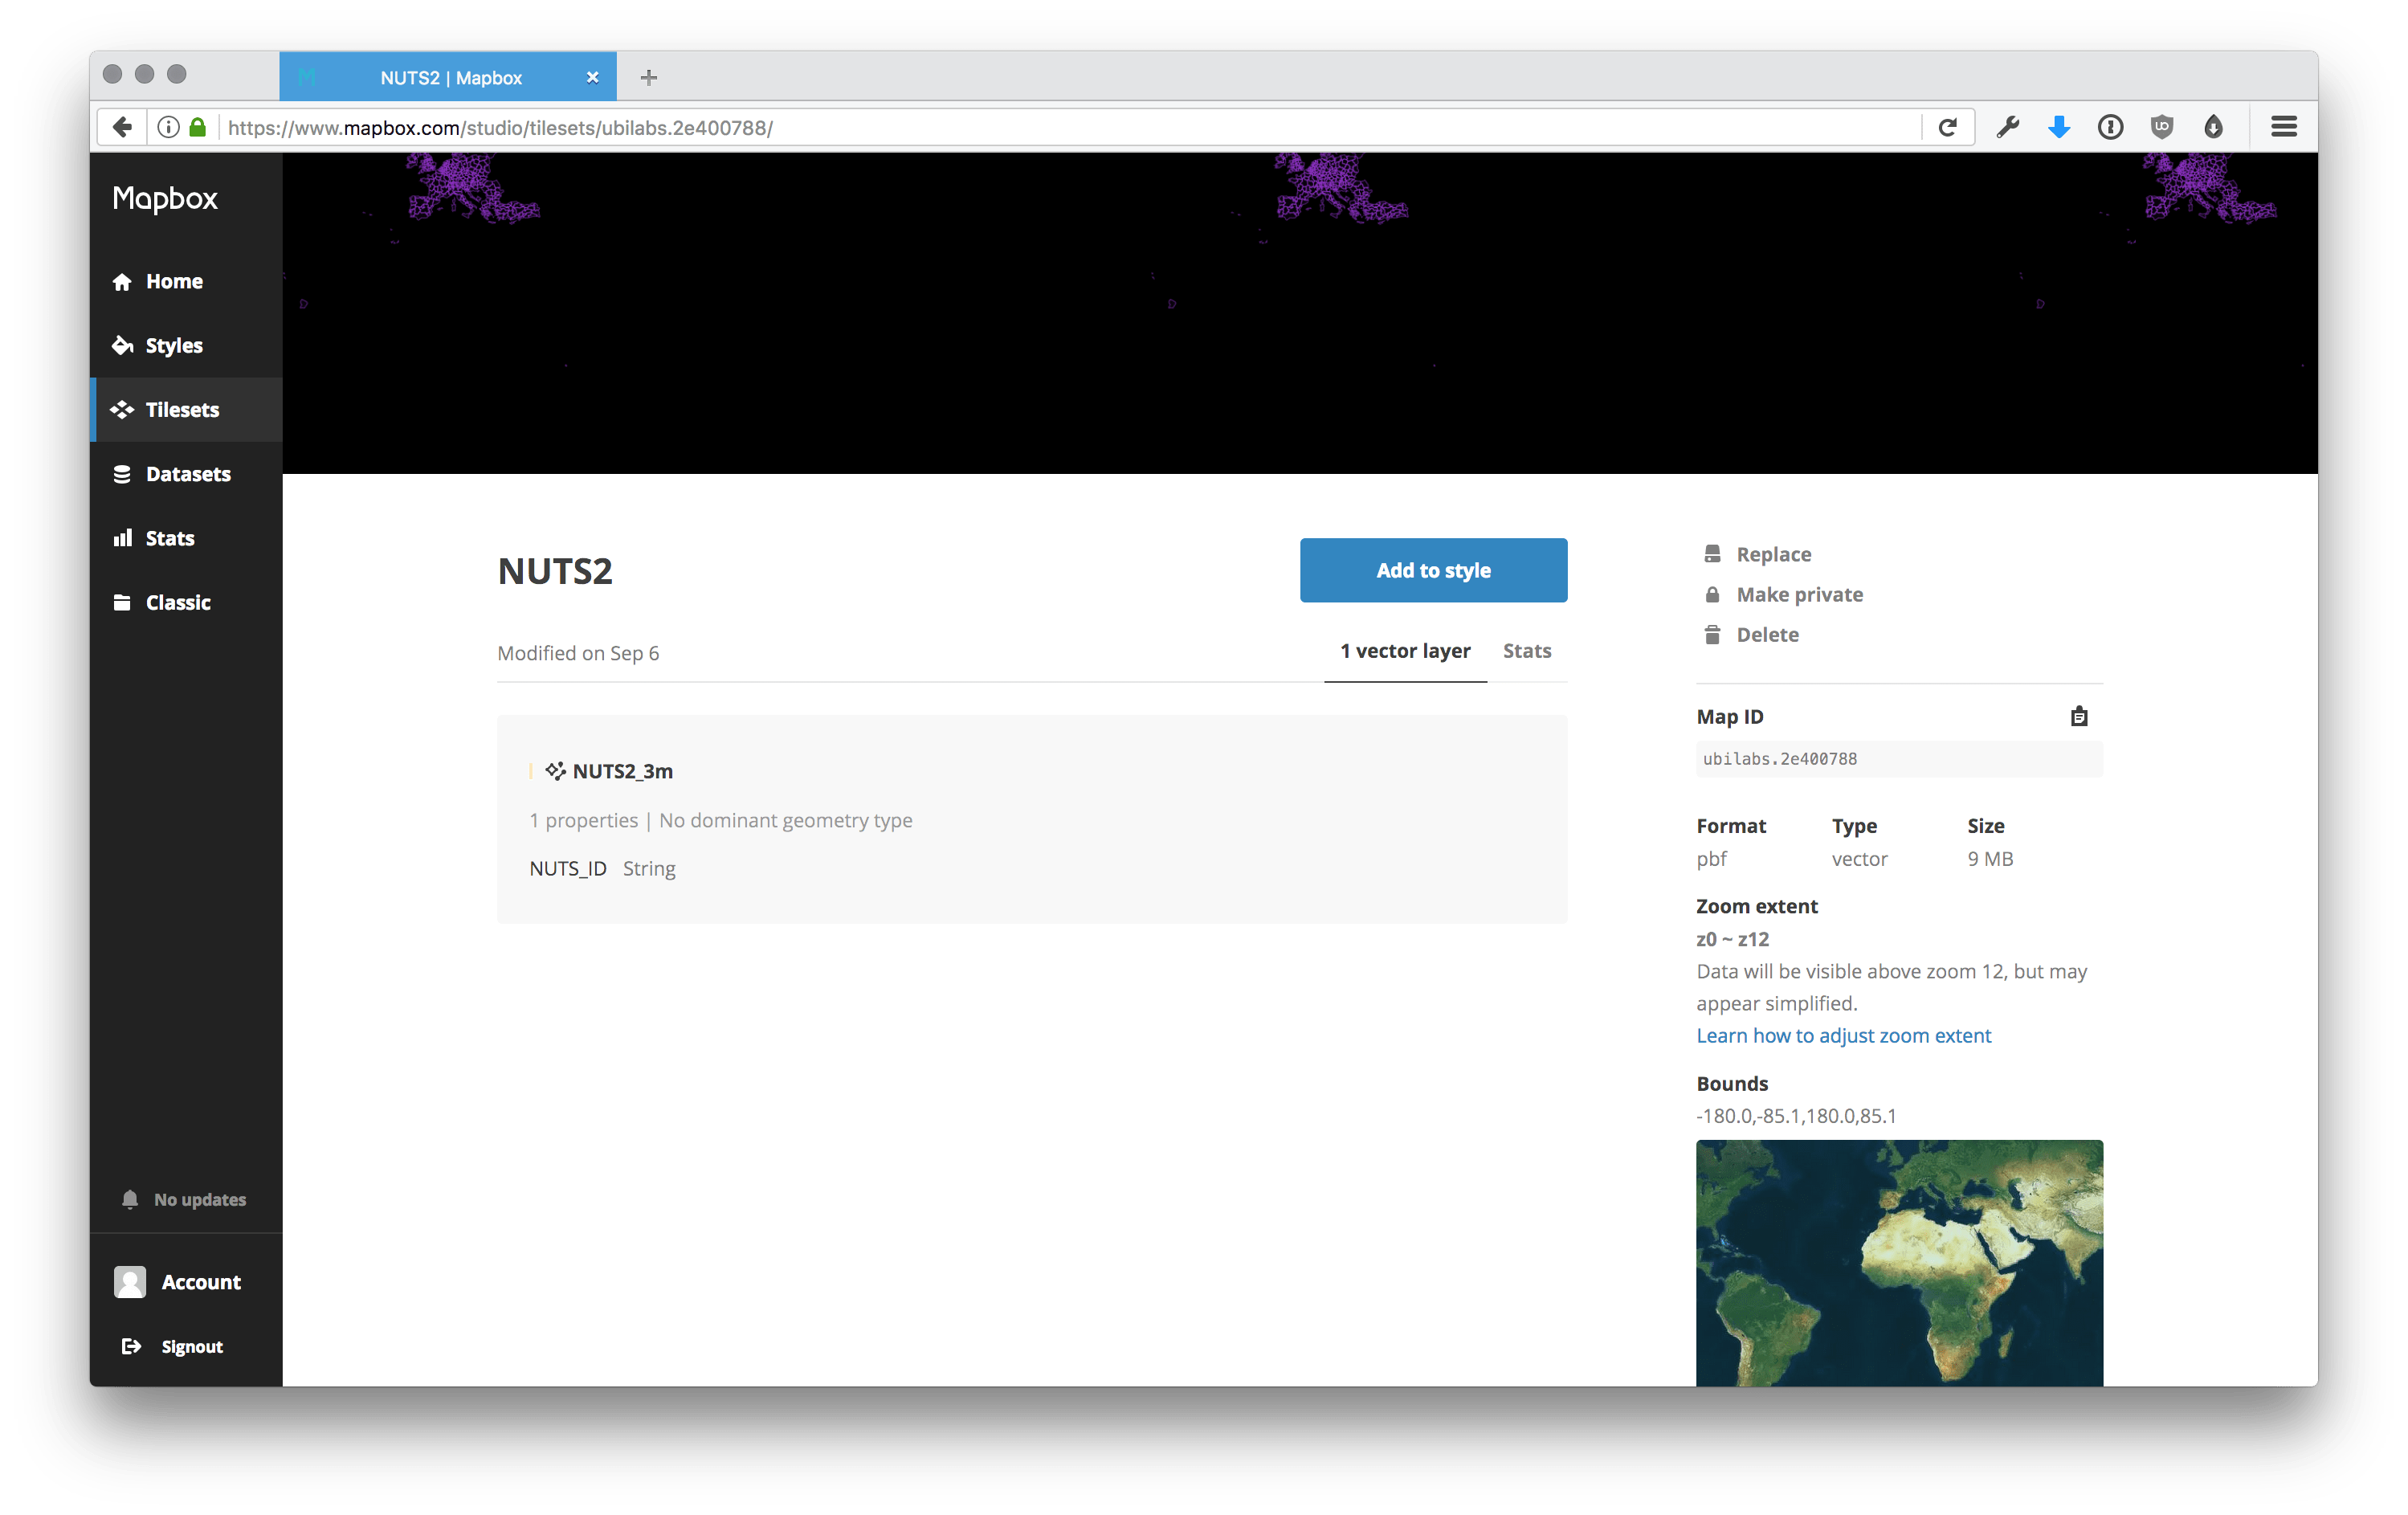Click the Home house icon
The width and height of the screenshot is (2408, 1515).
coord(122,282)
